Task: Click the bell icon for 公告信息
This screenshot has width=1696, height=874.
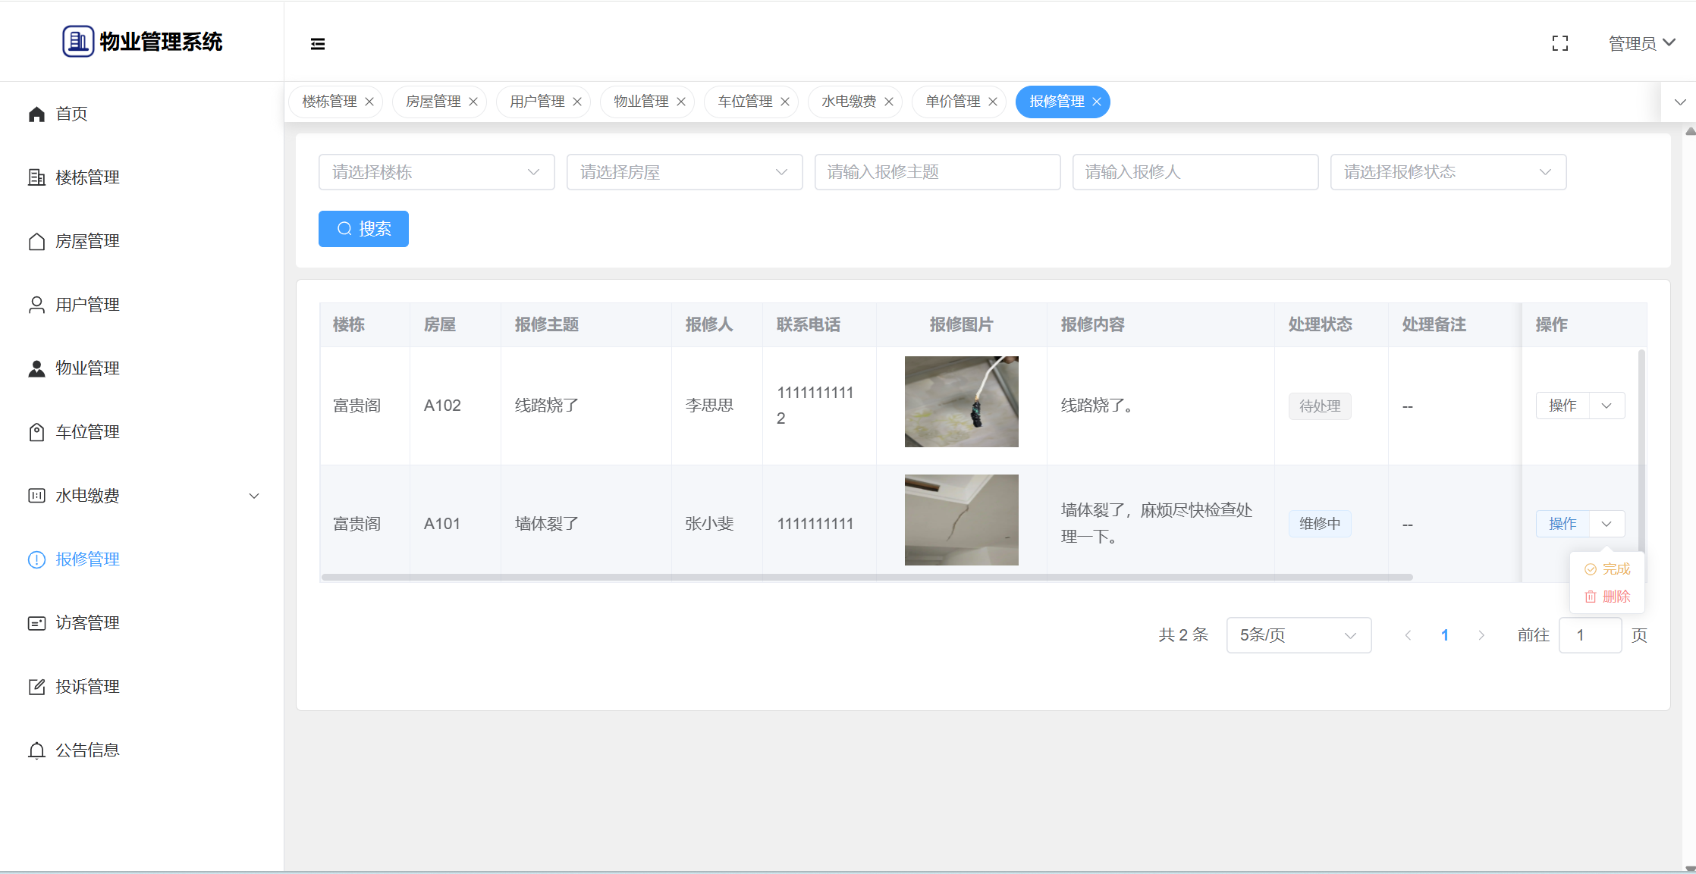Action: pos(36,750)
